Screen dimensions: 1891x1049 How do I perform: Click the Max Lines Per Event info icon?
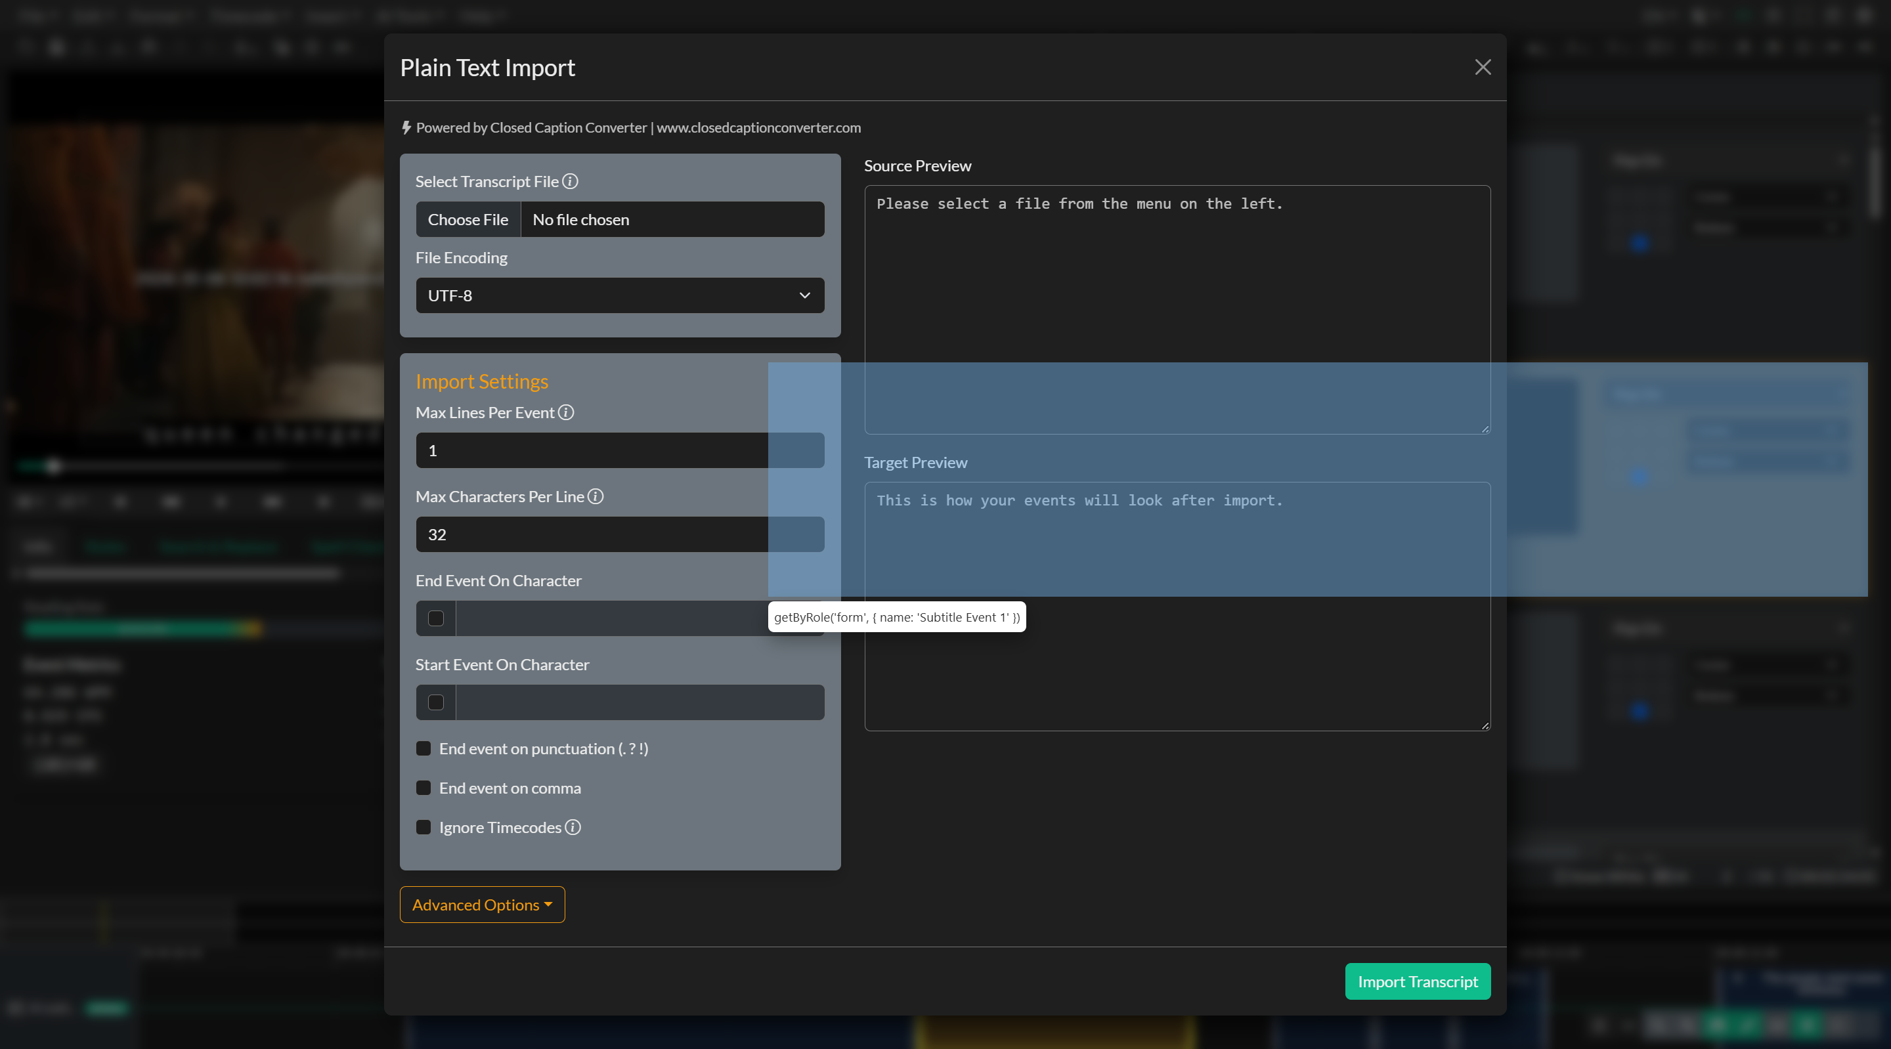(566, 412)
